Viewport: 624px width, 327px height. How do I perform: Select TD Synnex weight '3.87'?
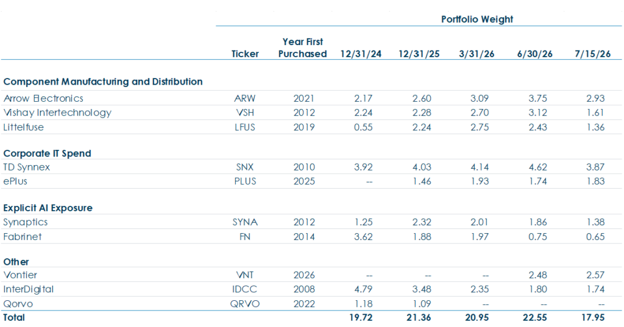595,167
